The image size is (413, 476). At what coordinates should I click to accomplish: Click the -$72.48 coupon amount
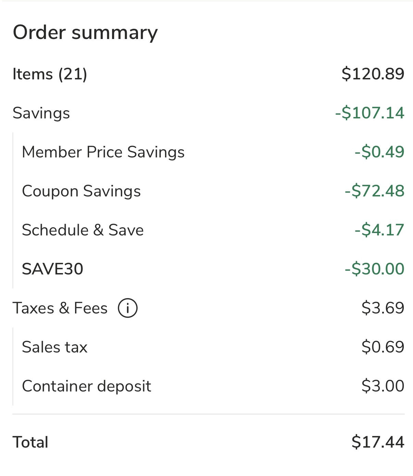(x=374, y=191)
